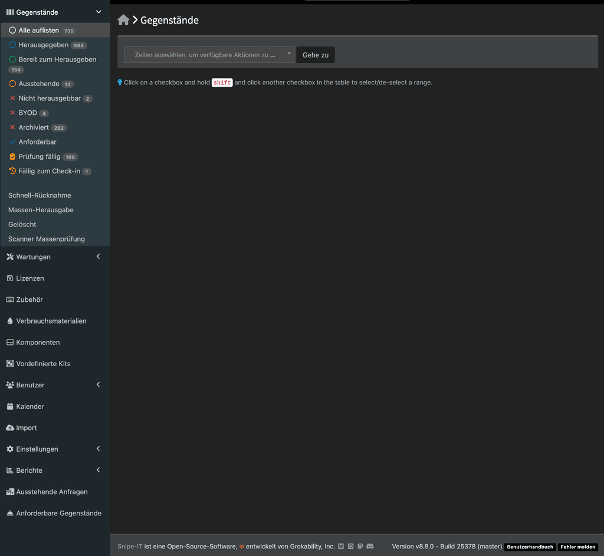Click the Gehe zu button
Viewport: 604px width, 556px height.
(x=316, y=55)
